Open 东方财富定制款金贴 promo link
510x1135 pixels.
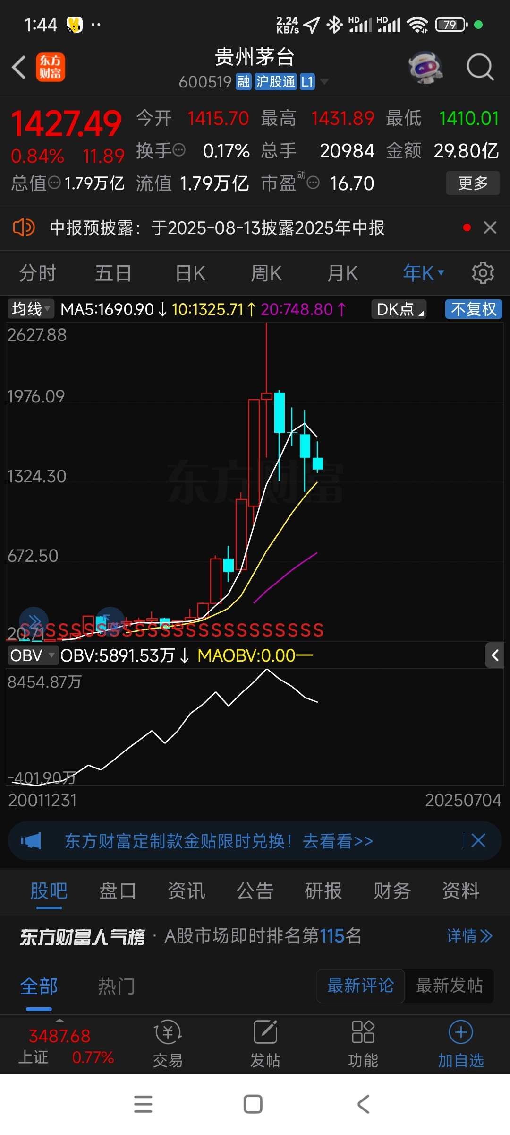pos(219,841)
